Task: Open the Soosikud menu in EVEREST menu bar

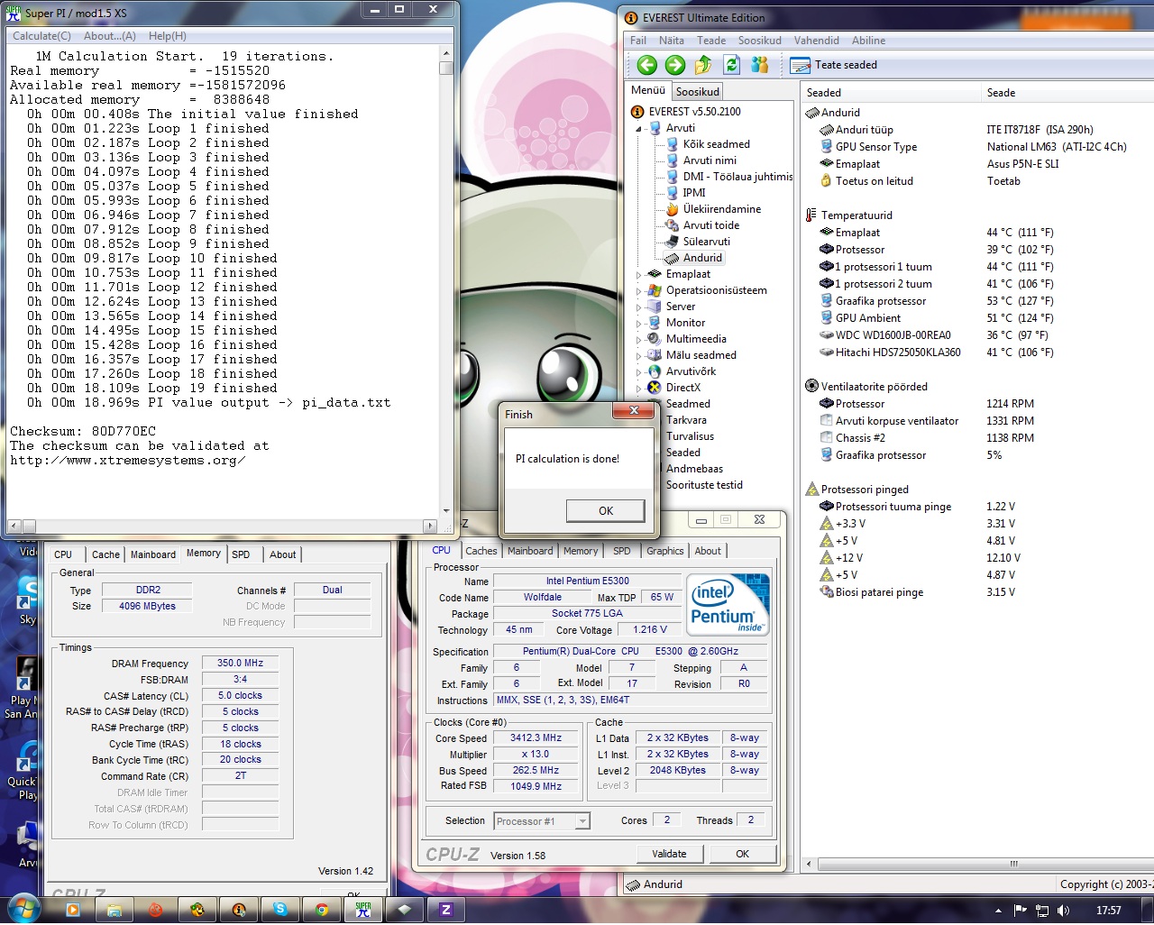Action: (760, 41)
